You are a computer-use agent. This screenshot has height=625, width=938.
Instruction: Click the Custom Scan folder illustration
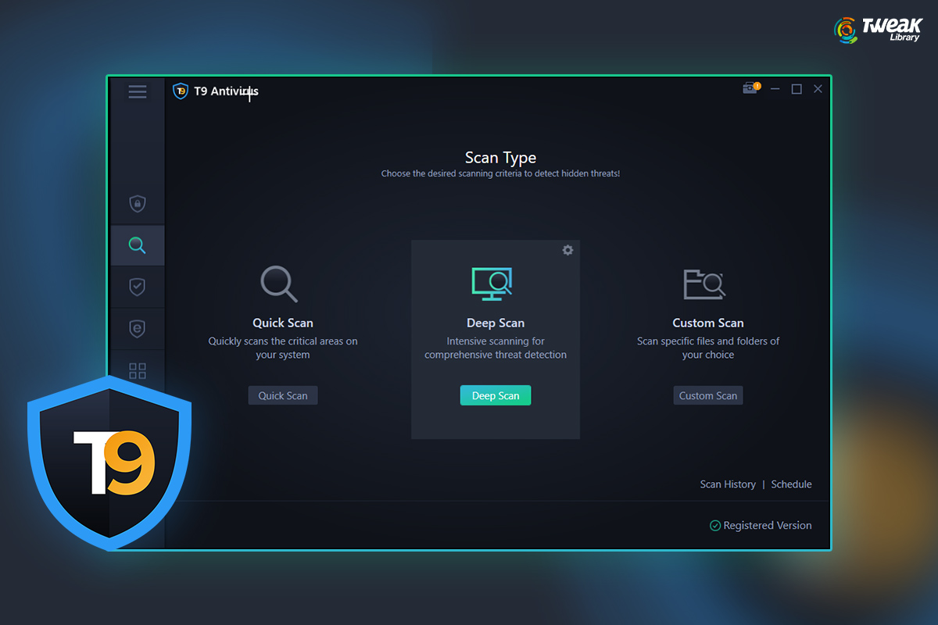[x=706, y=284]
